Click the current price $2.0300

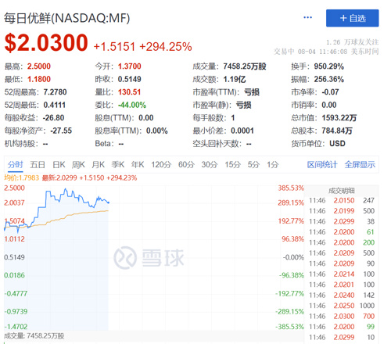pyautogui.click(x=46, y=43)
